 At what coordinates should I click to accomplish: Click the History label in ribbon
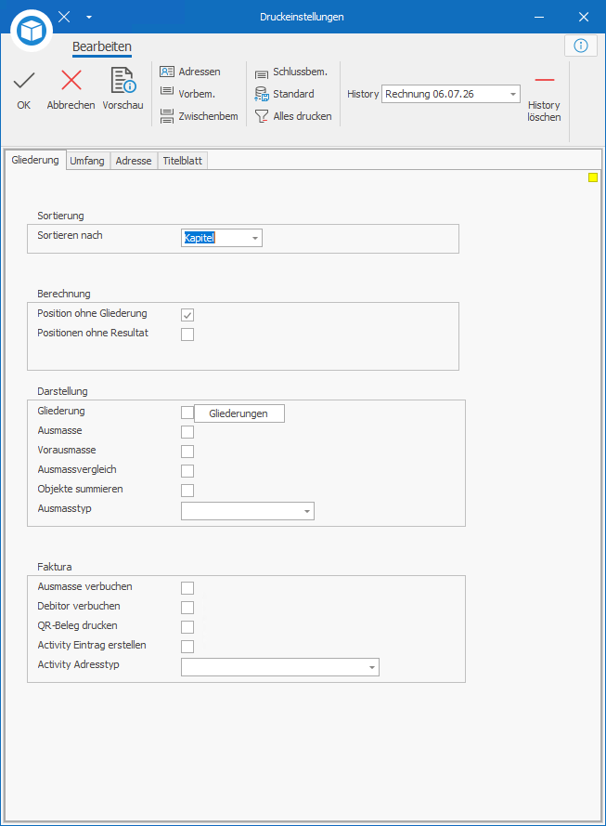point(363,94)
